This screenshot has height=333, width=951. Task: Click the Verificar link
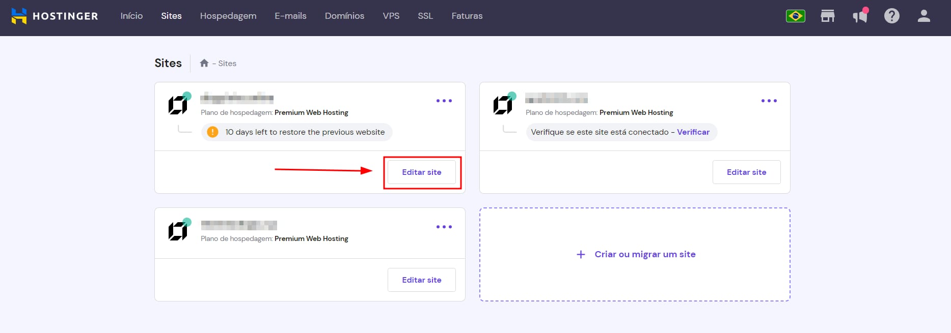click(693, 132)
